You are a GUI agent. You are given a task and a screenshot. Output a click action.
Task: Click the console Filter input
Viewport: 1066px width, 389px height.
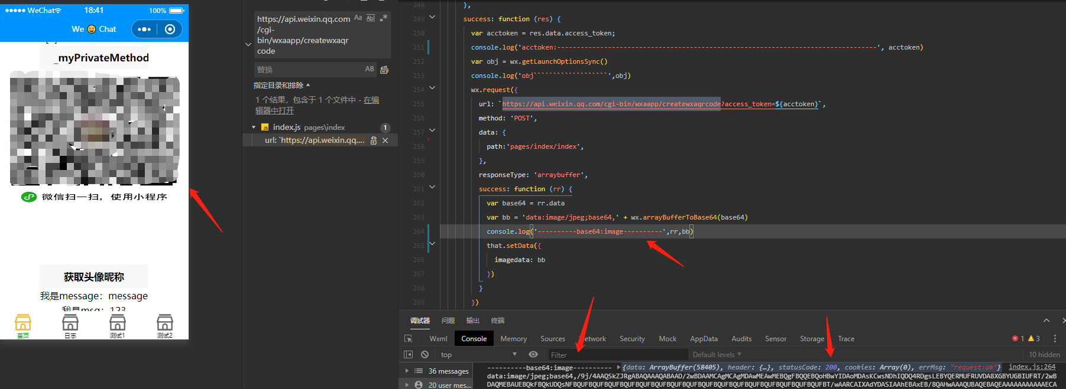(617, 355)
